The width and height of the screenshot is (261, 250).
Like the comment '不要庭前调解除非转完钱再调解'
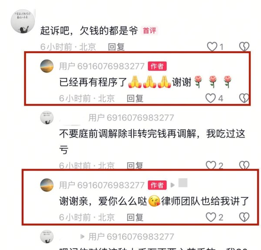tap(211, 165)
